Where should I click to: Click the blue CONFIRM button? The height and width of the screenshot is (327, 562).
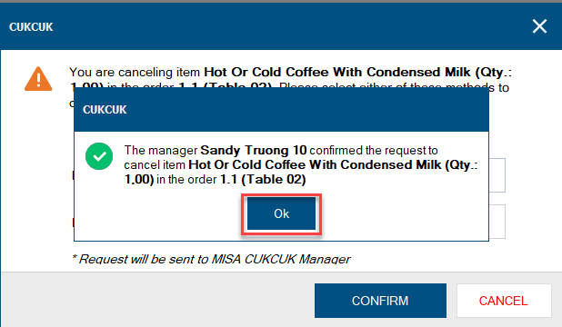(x=380, y=301)
